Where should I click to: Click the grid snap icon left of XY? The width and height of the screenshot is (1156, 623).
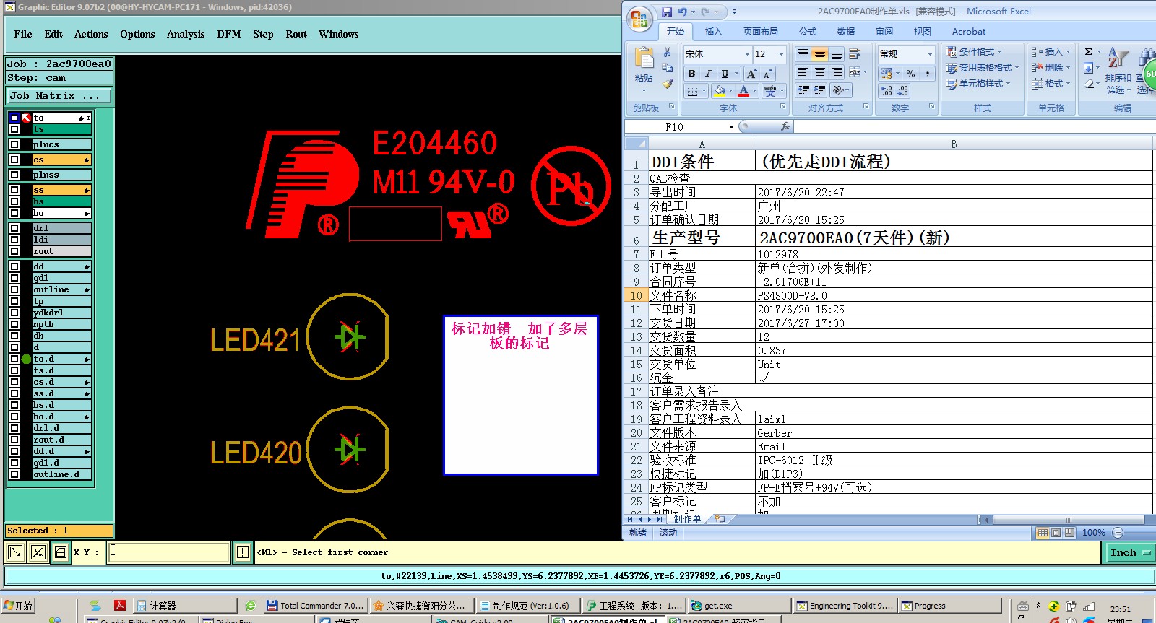pos(61,552)
